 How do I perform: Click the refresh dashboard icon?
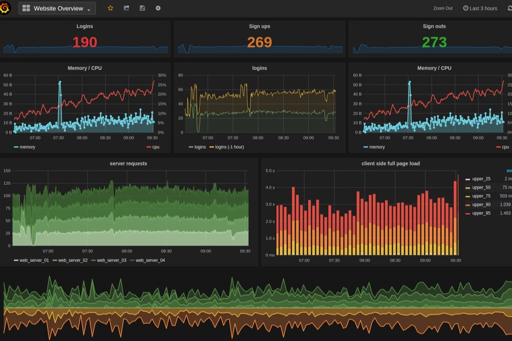pos(509,8)
